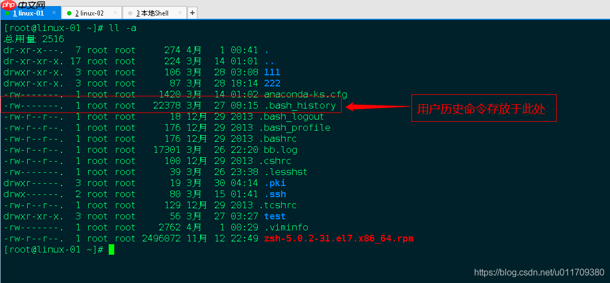The image size is (610, 283).
Task: Click the directory name test
Action: point(274,216)
